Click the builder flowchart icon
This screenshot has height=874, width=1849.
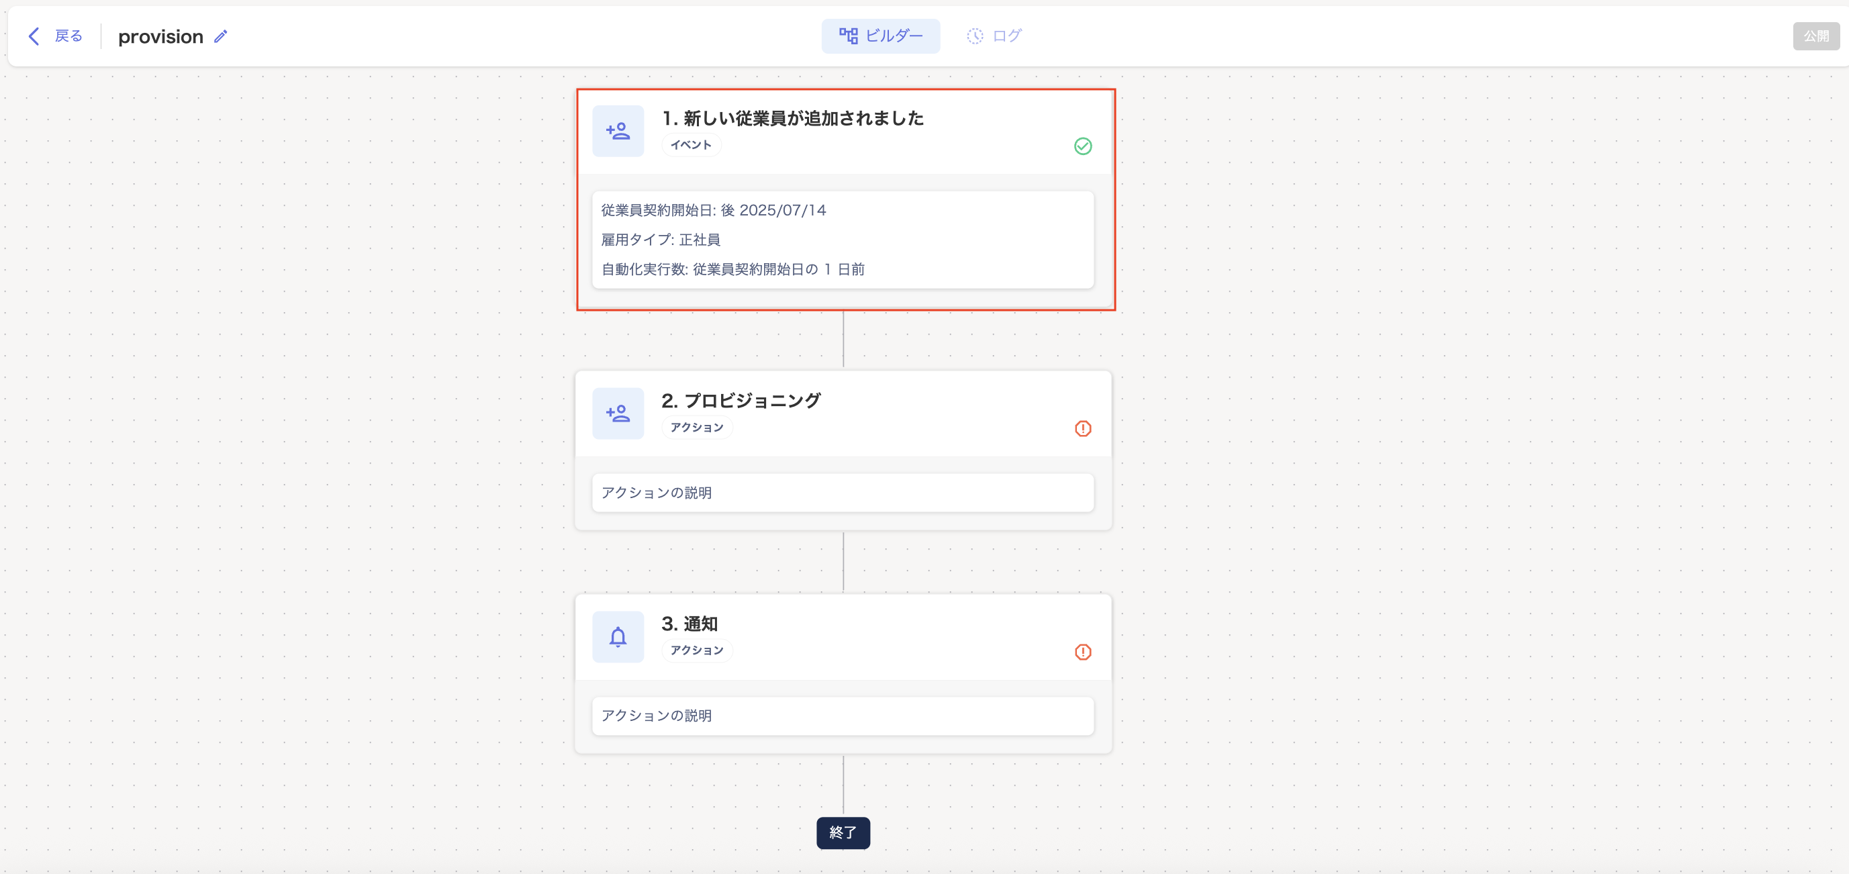(x=849, y=36)
